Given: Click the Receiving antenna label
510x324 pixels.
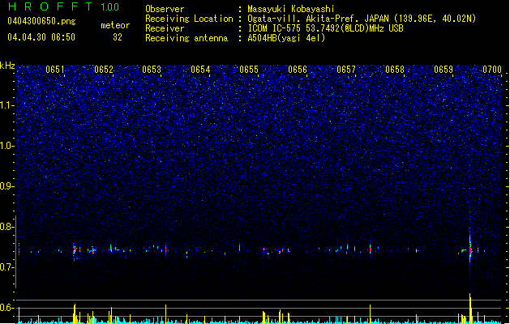Looking at the screenshot, I should coord(186,38).
